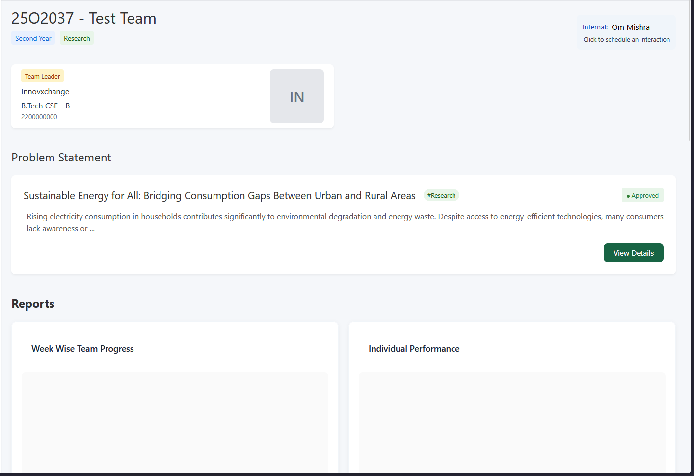Image resolution: width=694 pixels, height=476 pixels.
Task: Click the Team Leader badge
Action: click(42, 76)
